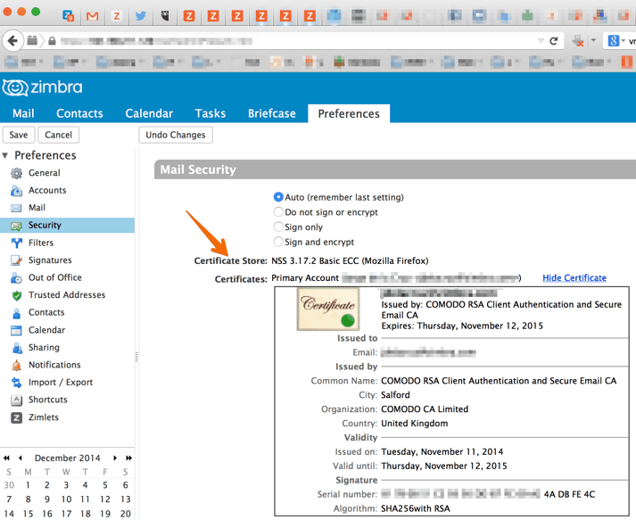Screen dimensions: 636x520
Task: Click the Out of Office icon
Action: pyautogui.click(x=16, y=278)
